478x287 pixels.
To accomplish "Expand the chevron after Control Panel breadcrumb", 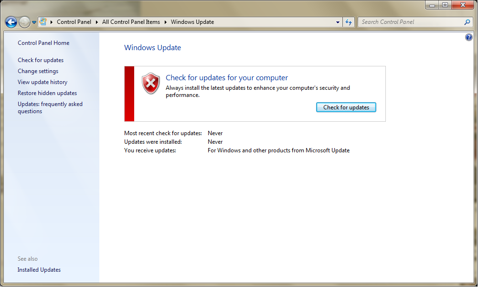I will pos(96,22).
